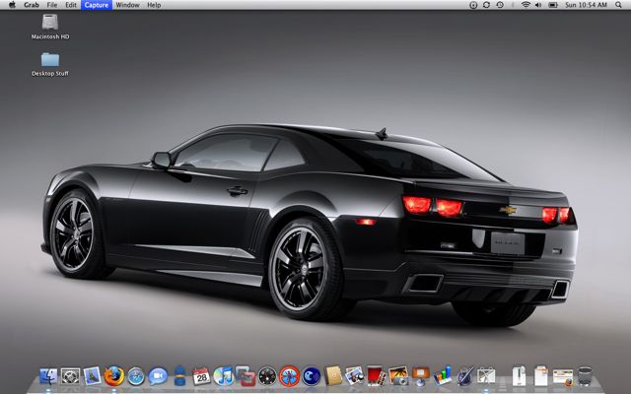Open Keynote from the Dock

point(422,375)
